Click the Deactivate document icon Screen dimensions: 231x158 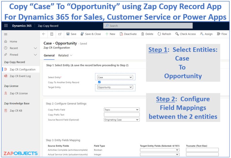coord(121,34)
